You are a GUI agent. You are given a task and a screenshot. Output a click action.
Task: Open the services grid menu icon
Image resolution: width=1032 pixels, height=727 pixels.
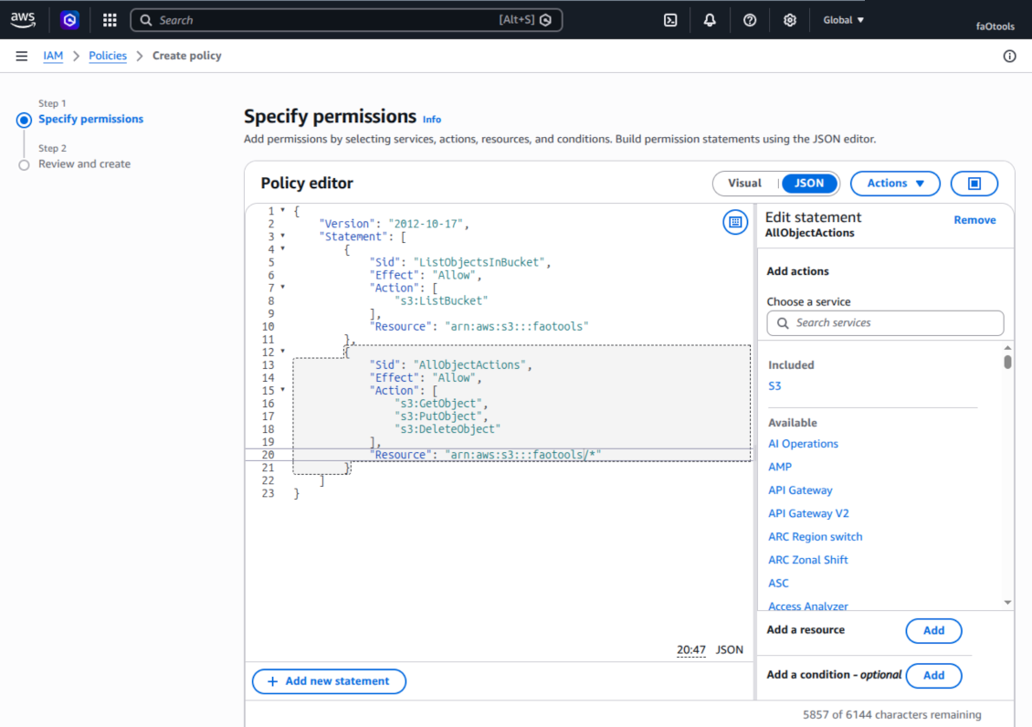pyautogui.click(x=110, y=20)
